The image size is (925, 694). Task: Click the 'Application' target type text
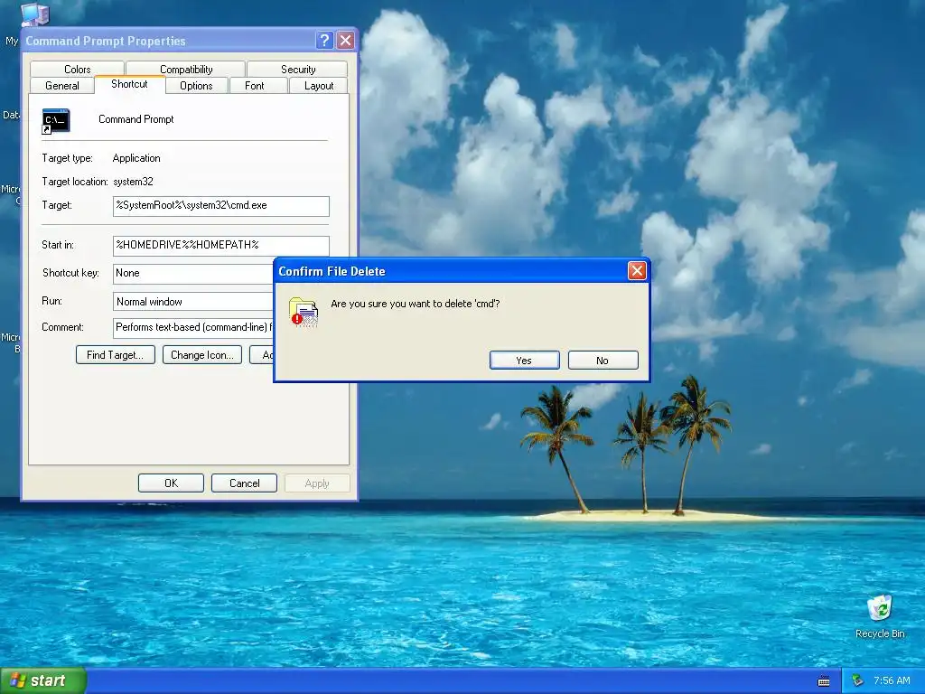pos(136,158)
